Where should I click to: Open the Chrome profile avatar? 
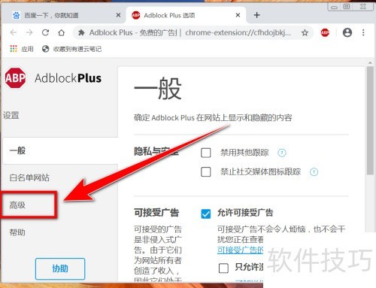tap(347, 32)
